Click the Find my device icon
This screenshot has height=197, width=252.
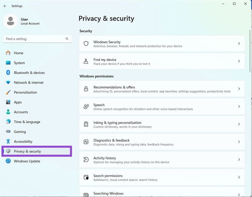click(86, 61)
